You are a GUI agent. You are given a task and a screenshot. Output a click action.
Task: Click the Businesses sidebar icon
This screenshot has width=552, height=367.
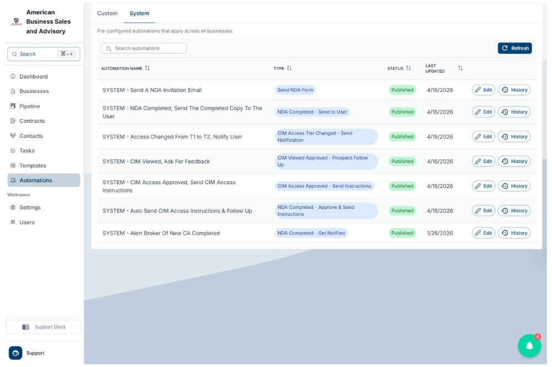(13, 91)
